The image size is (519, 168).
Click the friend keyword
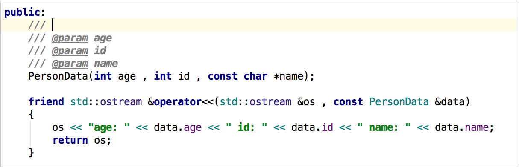pyautogui.click(x=43, y=102)
